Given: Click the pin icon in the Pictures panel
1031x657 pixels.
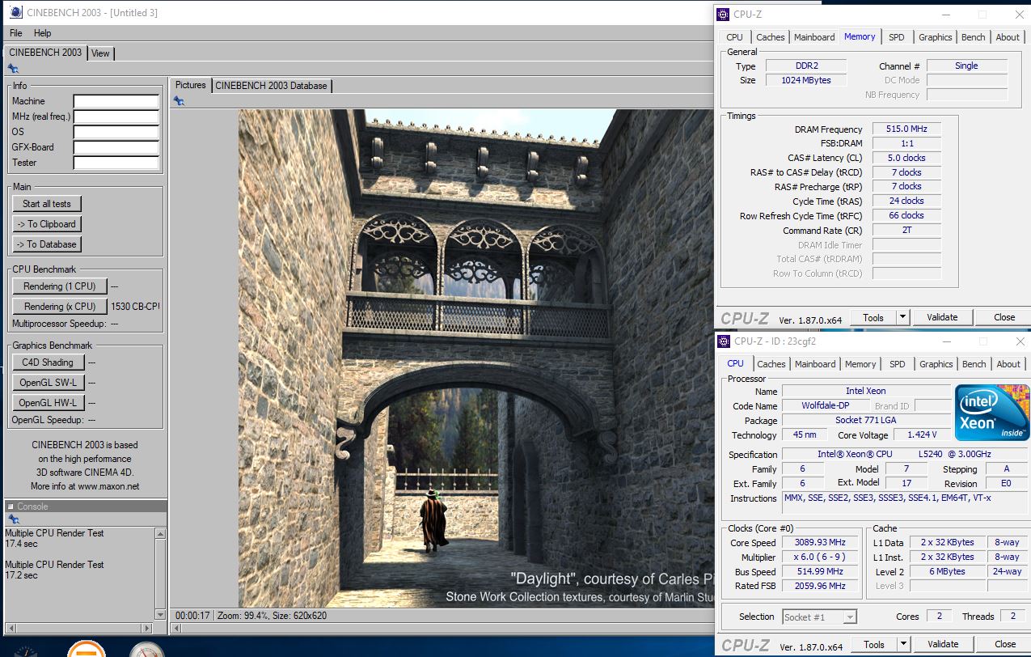Looking at the screenshot, I should (x=179, y=100).
